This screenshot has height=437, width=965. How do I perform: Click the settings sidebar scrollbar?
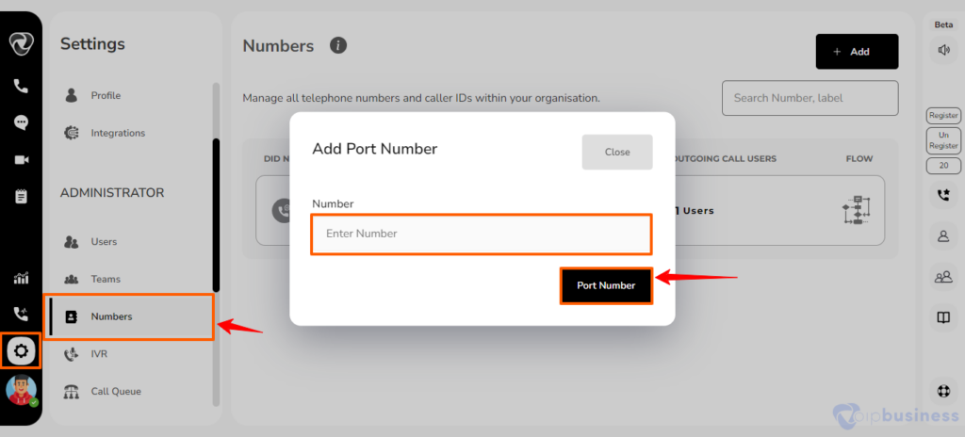pos(216,216)
